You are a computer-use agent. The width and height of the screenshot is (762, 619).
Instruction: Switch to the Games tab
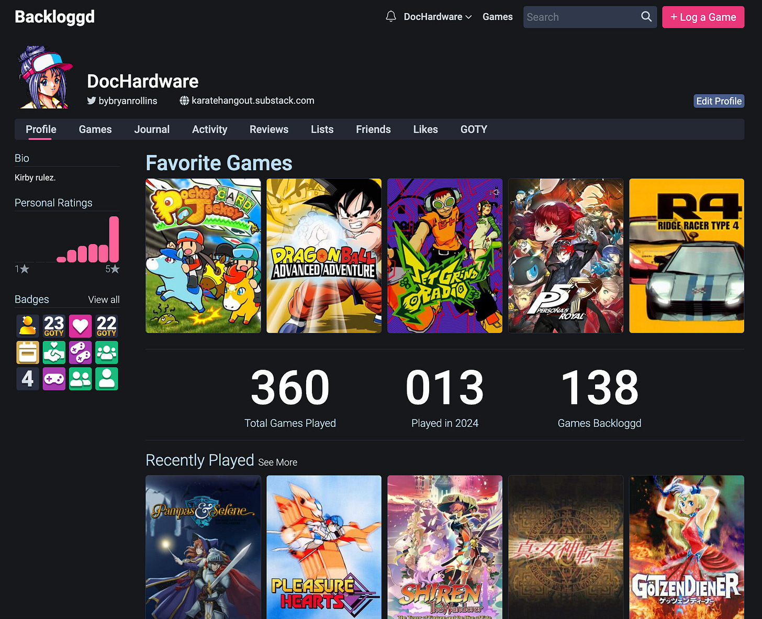pos(95,129)
